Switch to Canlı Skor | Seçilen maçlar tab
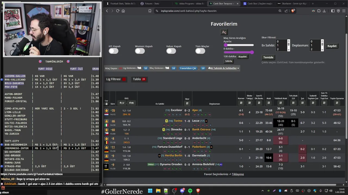The image size is (348, 195). pyautogui.click(x=258, y=4)
